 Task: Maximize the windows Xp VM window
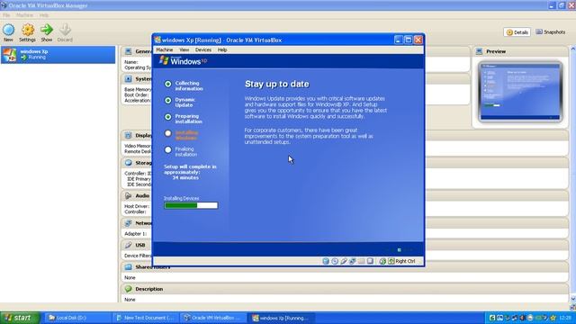point(408,40)
